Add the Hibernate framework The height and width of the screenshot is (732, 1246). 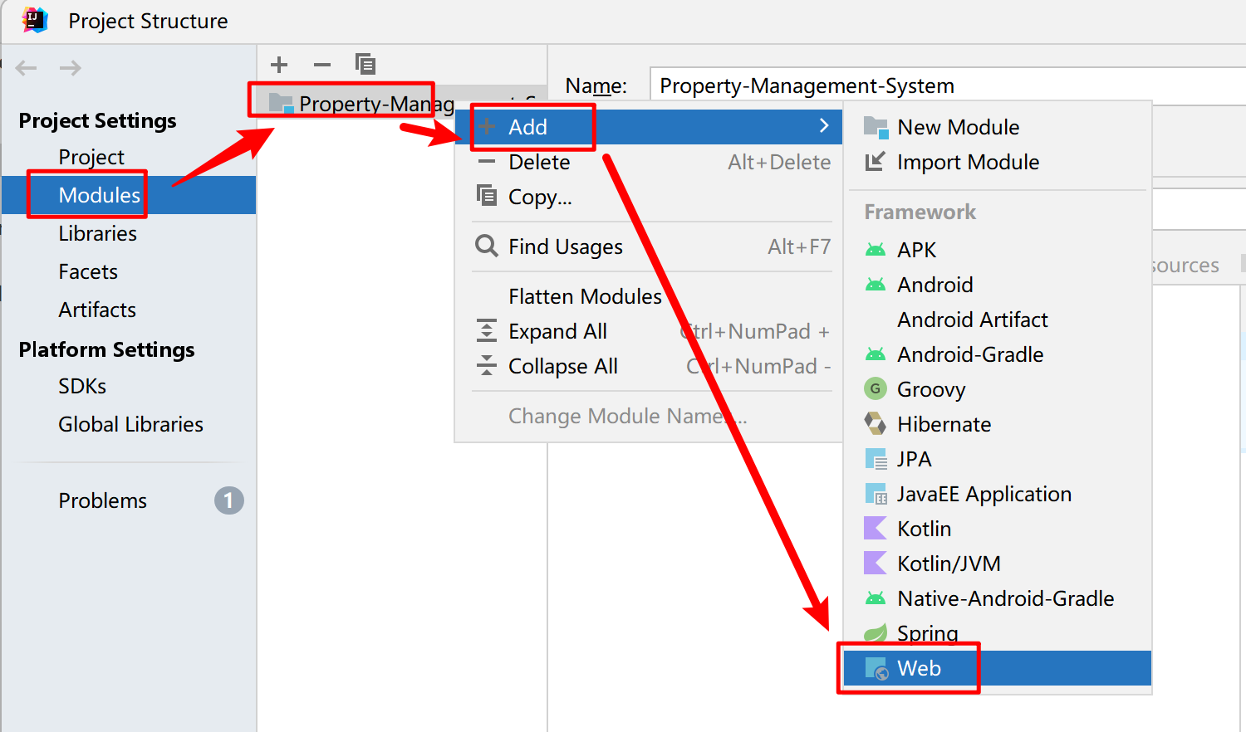point(997,424)
